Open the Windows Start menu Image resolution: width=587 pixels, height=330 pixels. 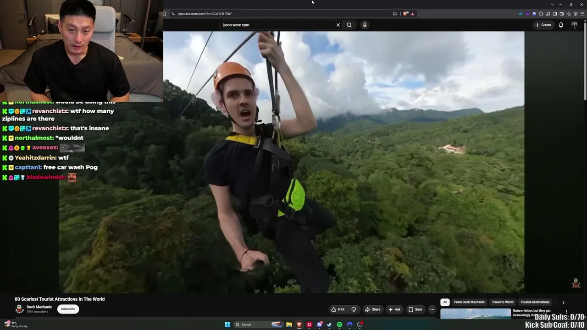(227, 324)
